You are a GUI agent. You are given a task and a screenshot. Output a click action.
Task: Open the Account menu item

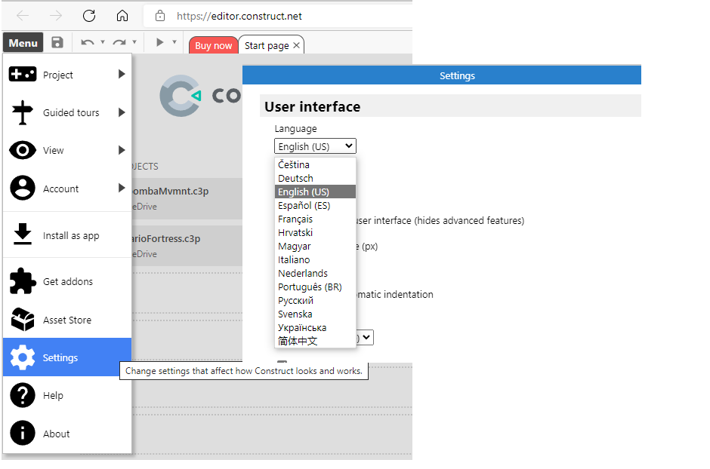coord(67,189)
